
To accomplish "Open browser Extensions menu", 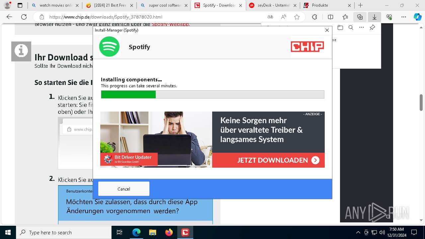I will 314,17.
